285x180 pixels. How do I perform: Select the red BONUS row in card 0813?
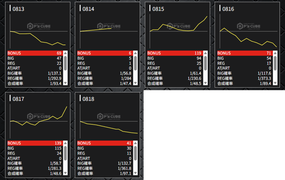tap(34, 53)
